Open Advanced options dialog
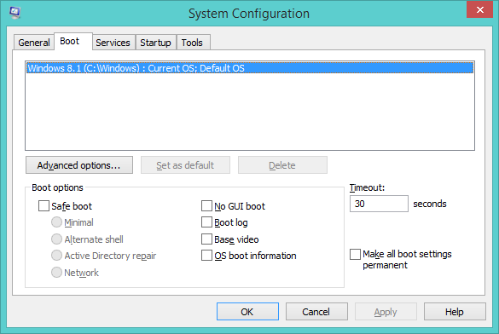 (x=79, y=165)
